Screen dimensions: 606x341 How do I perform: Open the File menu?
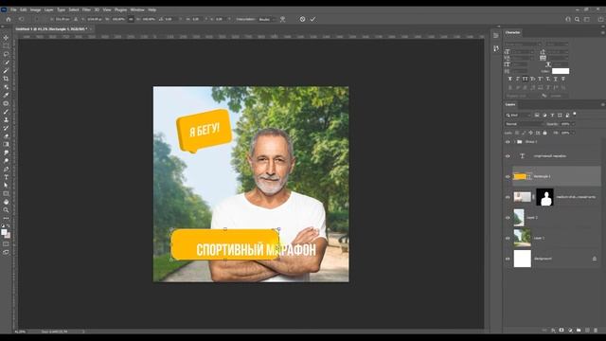pos(13,9)
